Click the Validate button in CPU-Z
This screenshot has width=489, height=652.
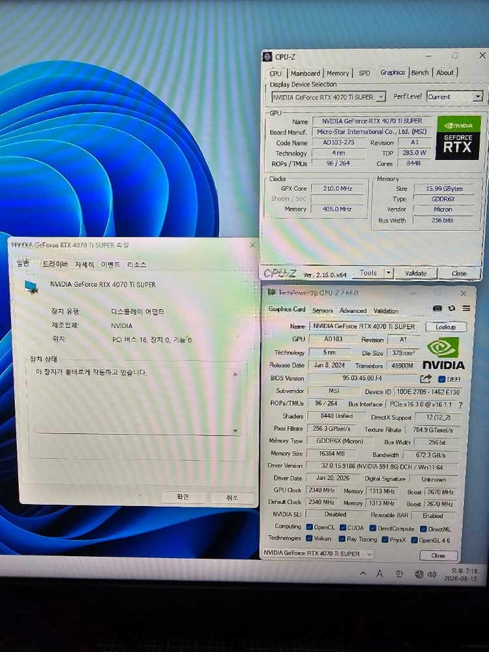pyautogui.click(x=416, y=273)
